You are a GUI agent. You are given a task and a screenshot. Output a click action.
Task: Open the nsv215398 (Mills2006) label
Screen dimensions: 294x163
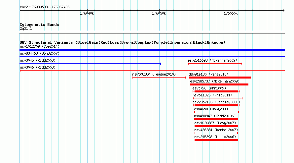(x=215, y=137)
